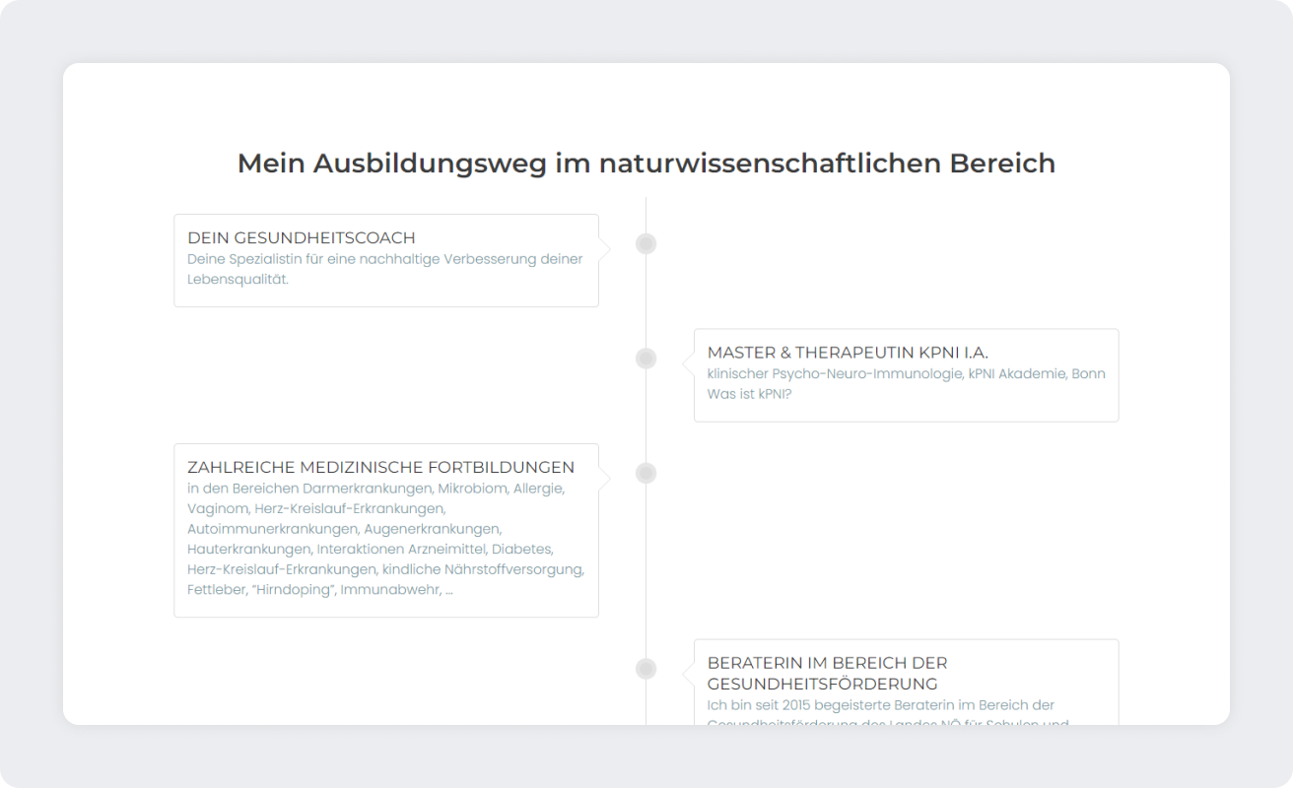Click the "klinischer Psycho-Neuro-Immunologie" text line
The width and height of the screenshot is (1293, 788).
tap(906, 373)
